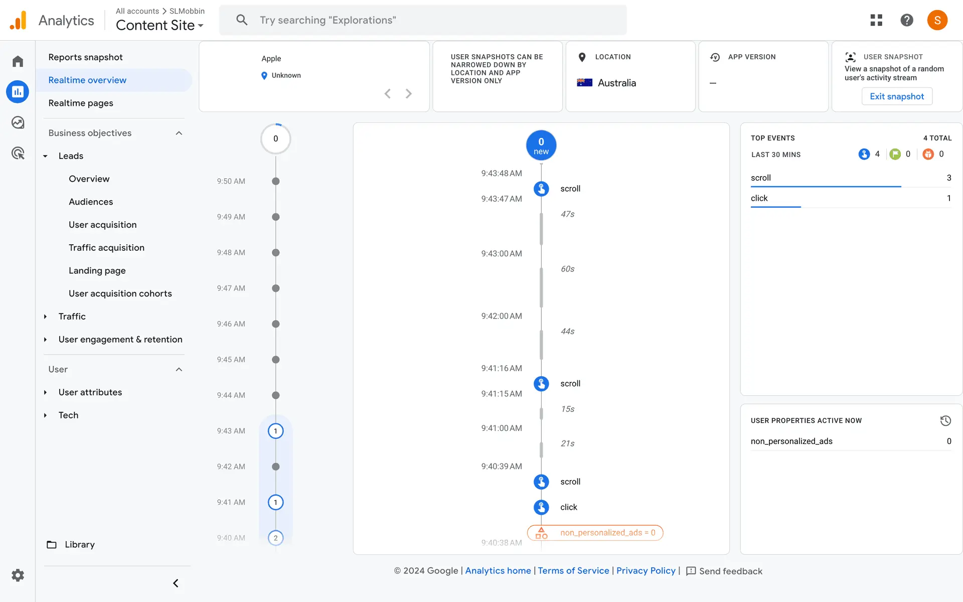Image resolution: width=963 pixels, height=602 pixels.
Task: Collapse the left navigation panel arrow
Action: tap(176, 583)
